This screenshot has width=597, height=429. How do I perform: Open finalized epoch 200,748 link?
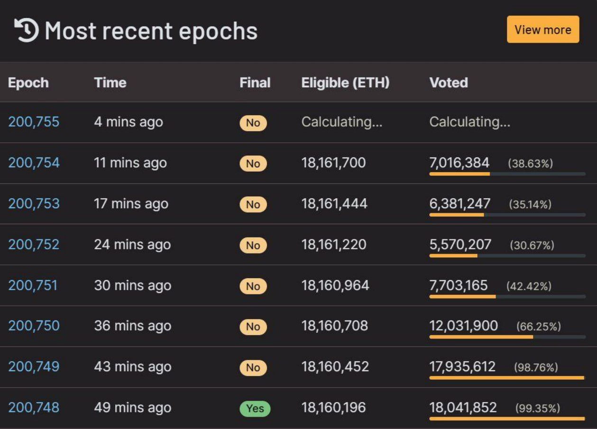click(34, 407)
